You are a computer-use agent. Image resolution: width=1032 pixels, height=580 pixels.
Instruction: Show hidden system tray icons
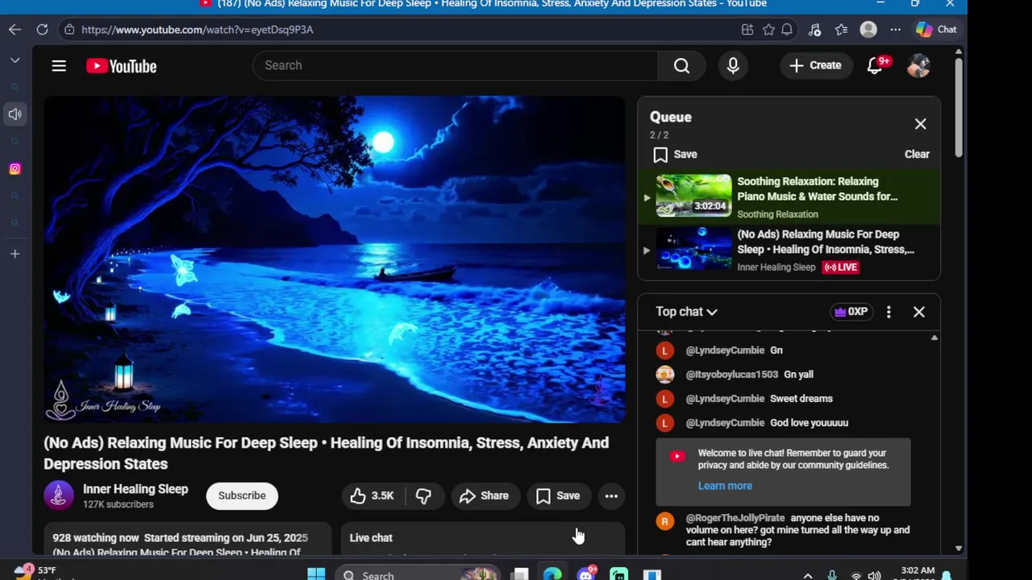(808, 575)
